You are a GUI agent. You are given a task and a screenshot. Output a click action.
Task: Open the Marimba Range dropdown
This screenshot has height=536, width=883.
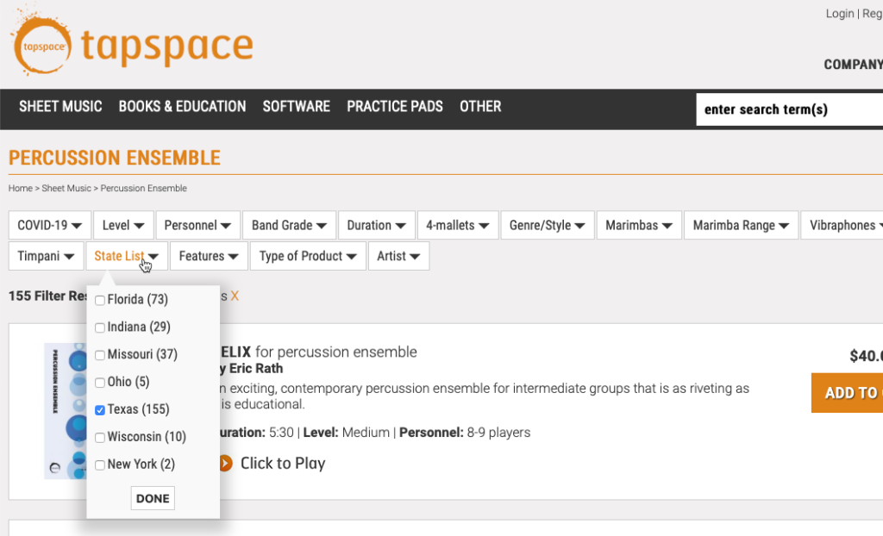tap(741, 225)
